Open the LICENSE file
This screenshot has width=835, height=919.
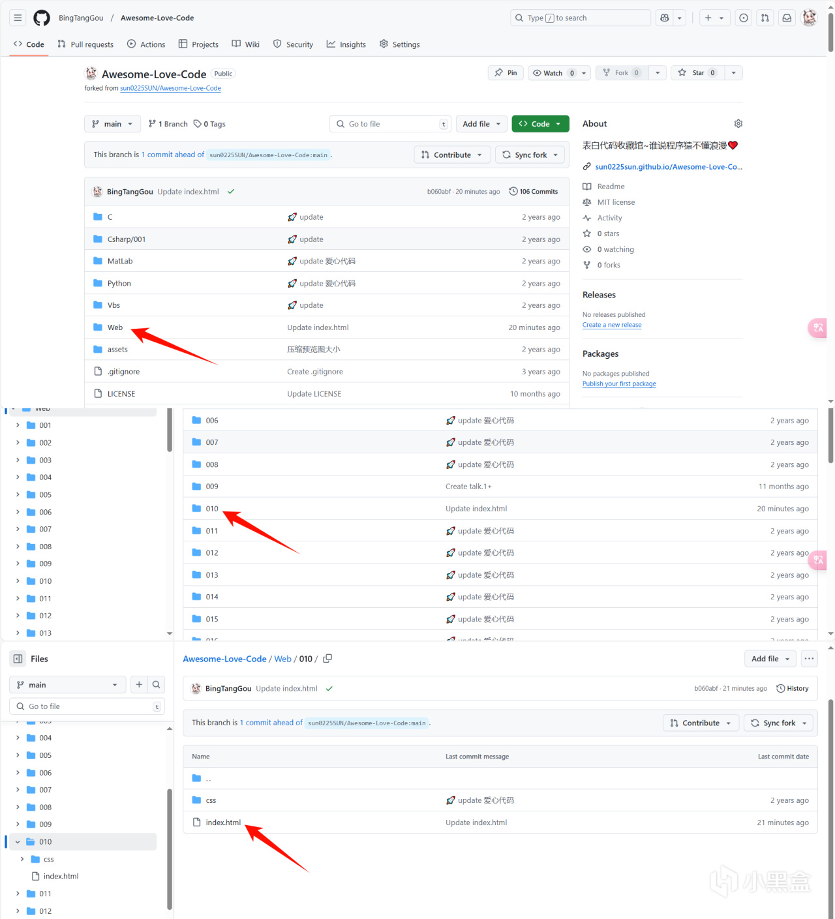[x=121, y=394]
